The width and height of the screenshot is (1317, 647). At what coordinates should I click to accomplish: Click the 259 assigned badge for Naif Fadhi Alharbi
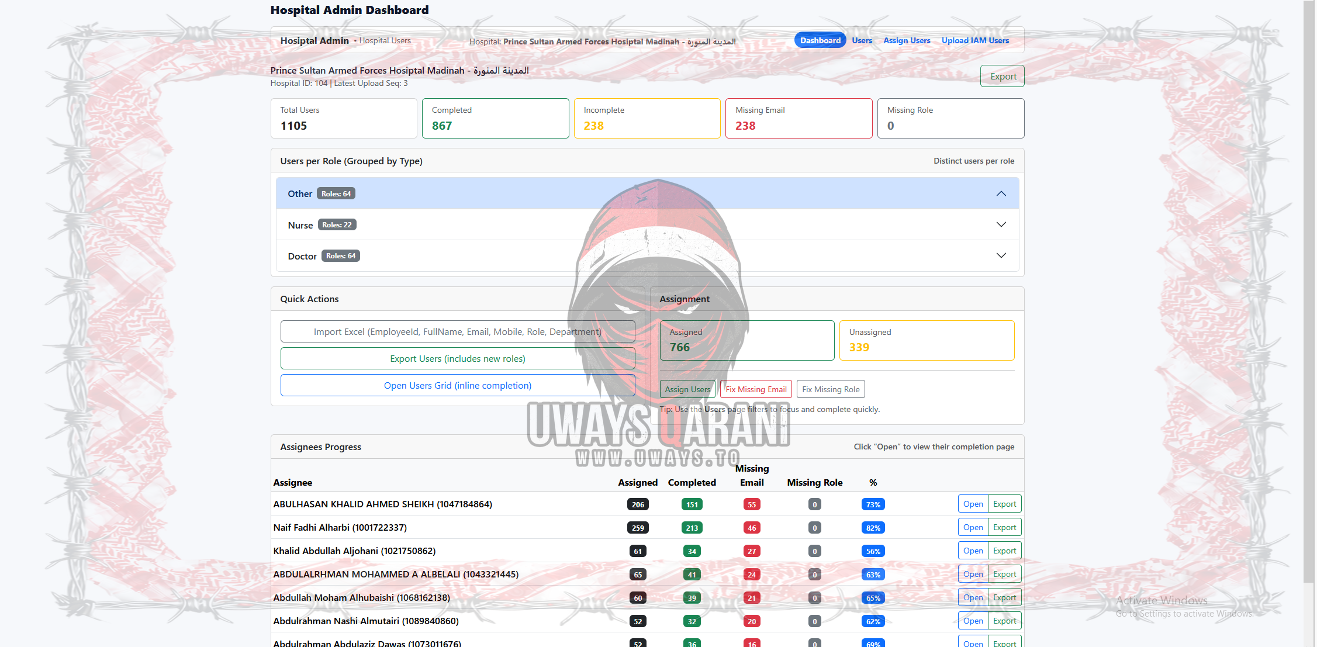(x=638, y=528)
